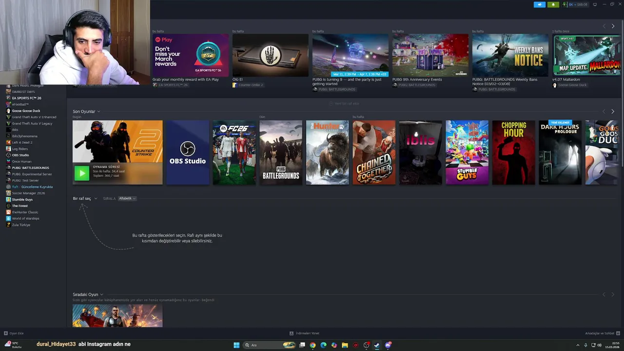Open the Counter-Strike 2 cover art
The width and height of the screenshot is (624, 351).
tap(117, 142)
